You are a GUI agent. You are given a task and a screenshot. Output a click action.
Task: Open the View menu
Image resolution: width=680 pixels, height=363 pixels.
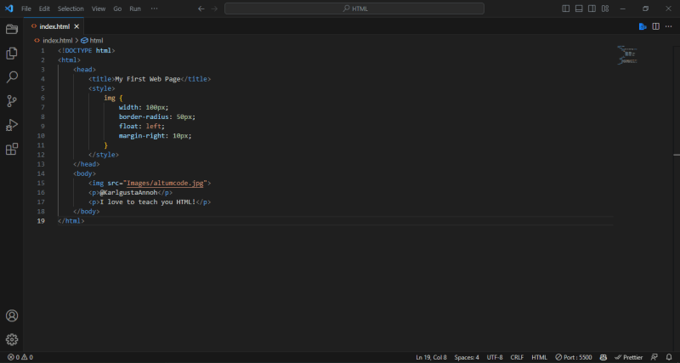pyautogui.click(x=99, y=9)
